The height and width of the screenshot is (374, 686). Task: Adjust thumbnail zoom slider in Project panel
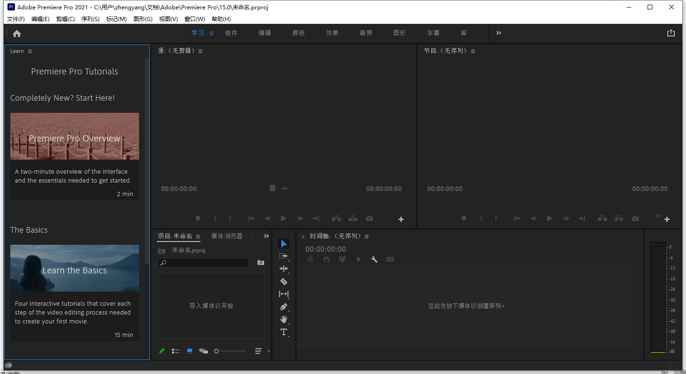230,351
